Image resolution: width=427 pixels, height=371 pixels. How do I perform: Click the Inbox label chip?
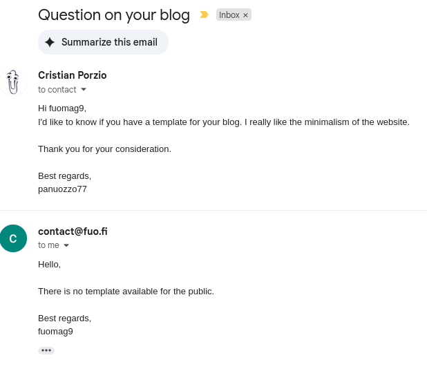pos(229,15)
